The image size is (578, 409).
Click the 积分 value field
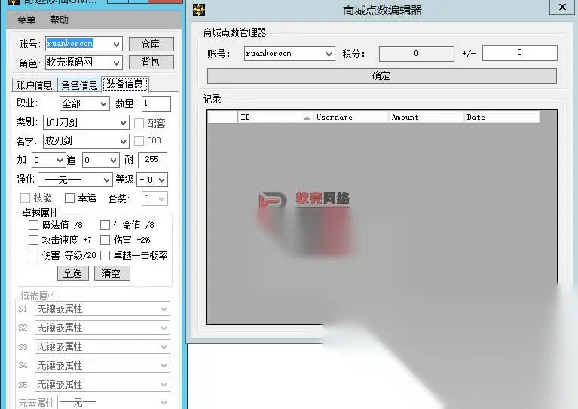pyautogui.click(x=417, y=54)
